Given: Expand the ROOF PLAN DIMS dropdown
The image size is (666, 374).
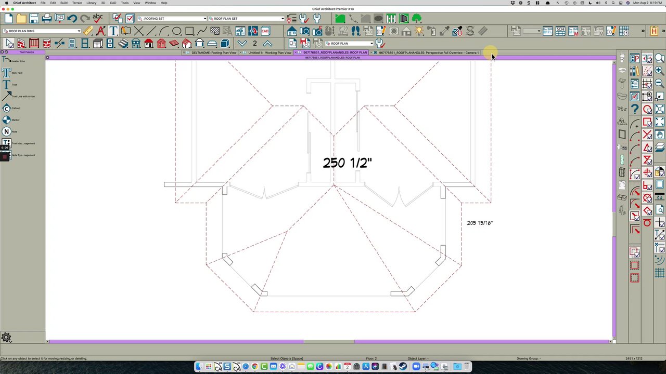Looking at the screenshot, I should [42, 31].
